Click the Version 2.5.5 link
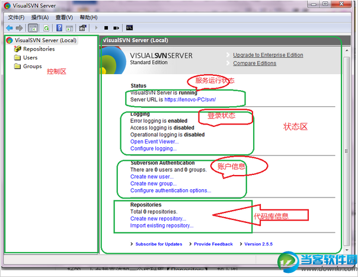 [258, 244]
